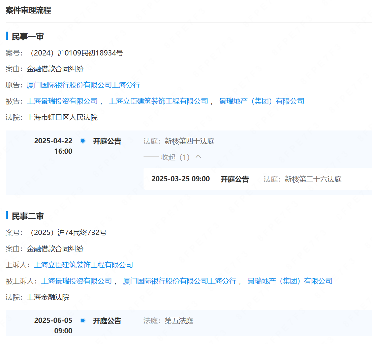Click courtroom text 第五法庭
The width and height of the screenshot is (372, 344).
click(179, 321)
